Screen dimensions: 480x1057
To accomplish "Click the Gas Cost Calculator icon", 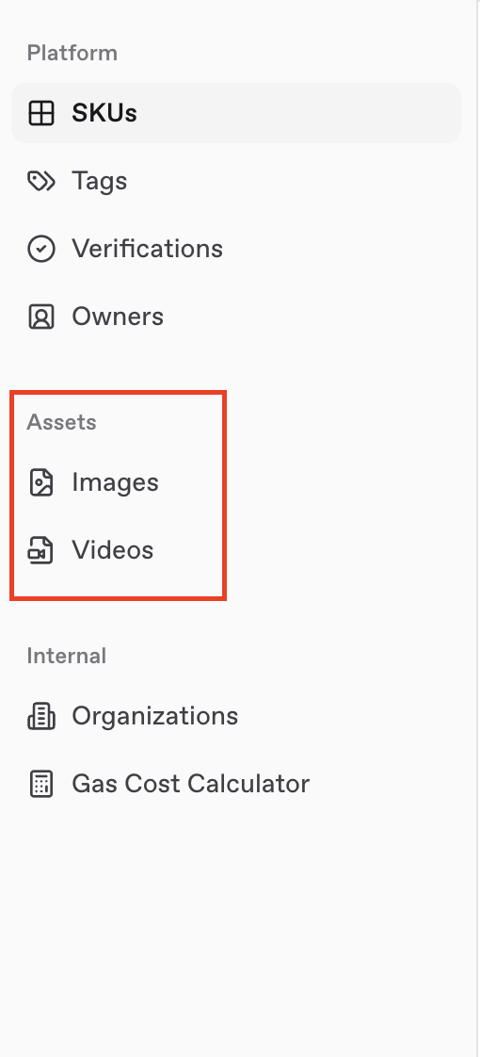I will [x=41, y=784].
